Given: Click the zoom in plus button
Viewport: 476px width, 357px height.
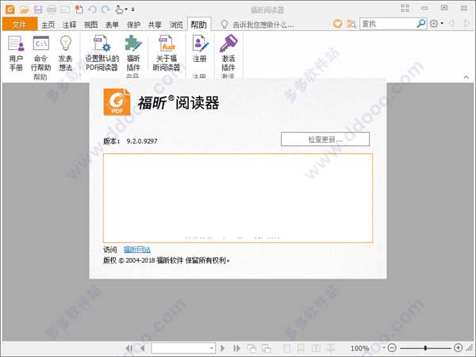Looking at the screenshot, I should click(x=458, y=348).
